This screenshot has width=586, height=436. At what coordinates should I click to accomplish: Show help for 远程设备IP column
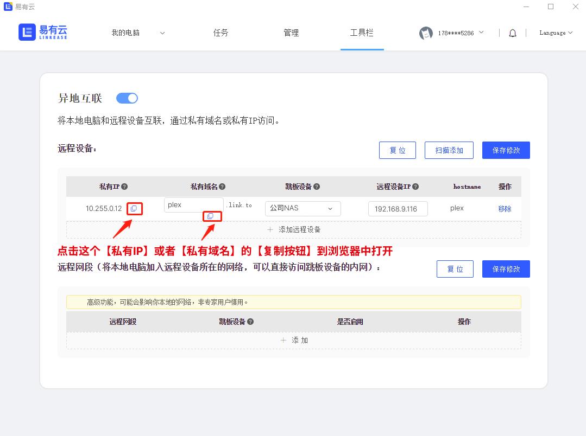(x=415, y=187)
